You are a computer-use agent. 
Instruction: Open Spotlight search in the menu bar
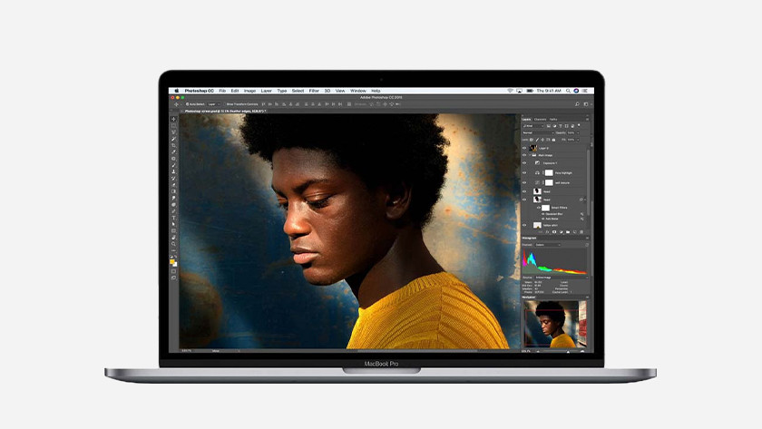[568, 91]
